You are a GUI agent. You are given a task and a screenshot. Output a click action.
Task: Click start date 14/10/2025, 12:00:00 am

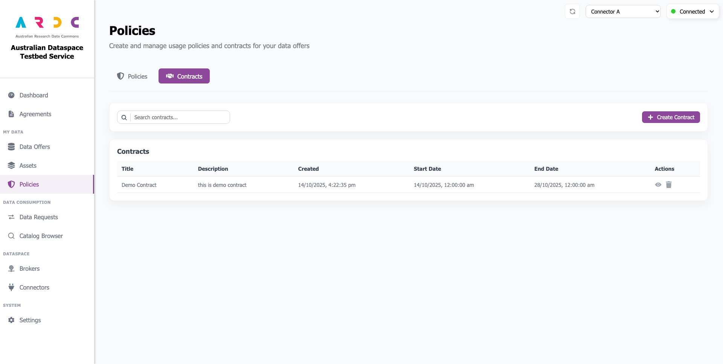pos(444,185)
